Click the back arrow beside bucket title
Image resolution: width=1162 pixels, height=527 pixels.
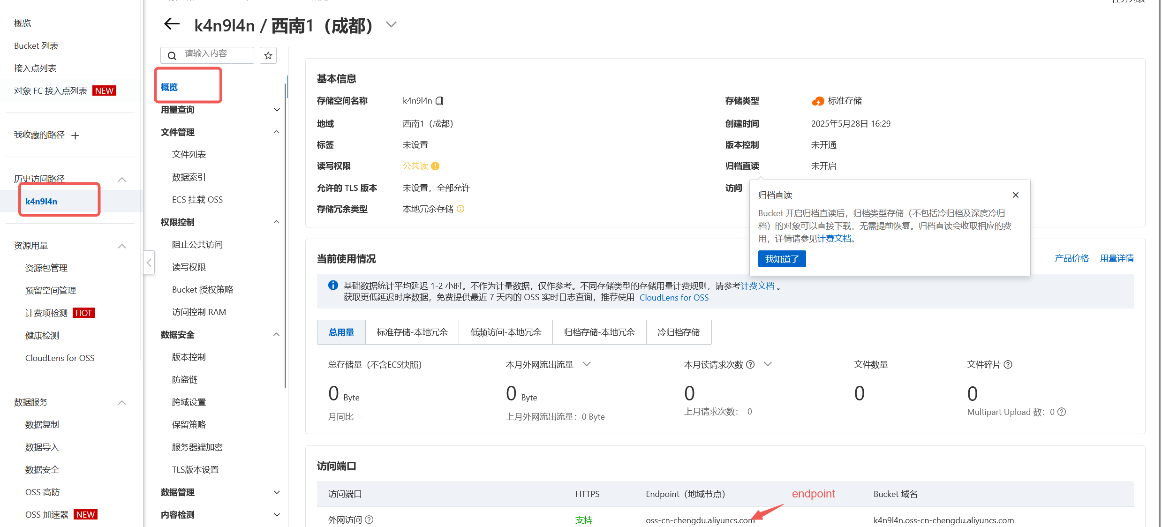click(x=172, y=24)
